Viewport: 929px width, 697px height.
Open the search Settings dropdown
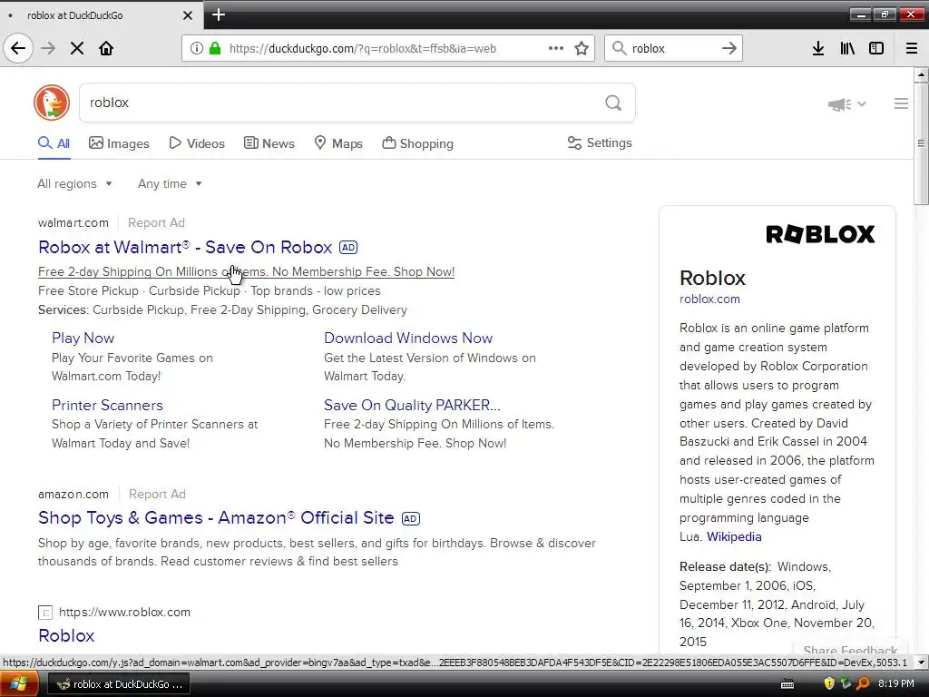click(x=600, y=142)
